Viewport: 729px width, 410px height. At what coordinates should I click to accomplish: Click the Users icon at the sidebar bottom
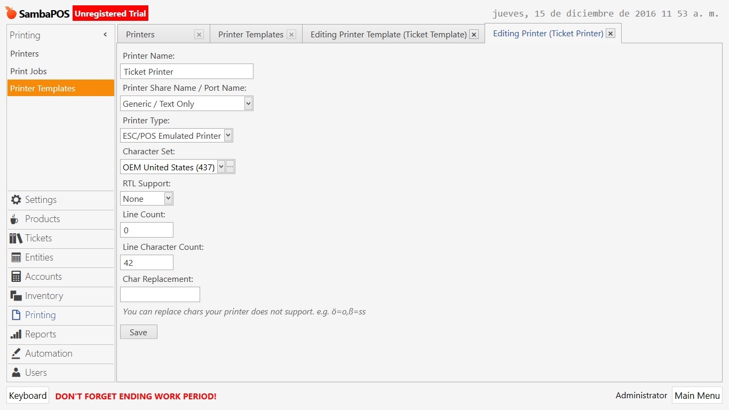coord(17,373)
